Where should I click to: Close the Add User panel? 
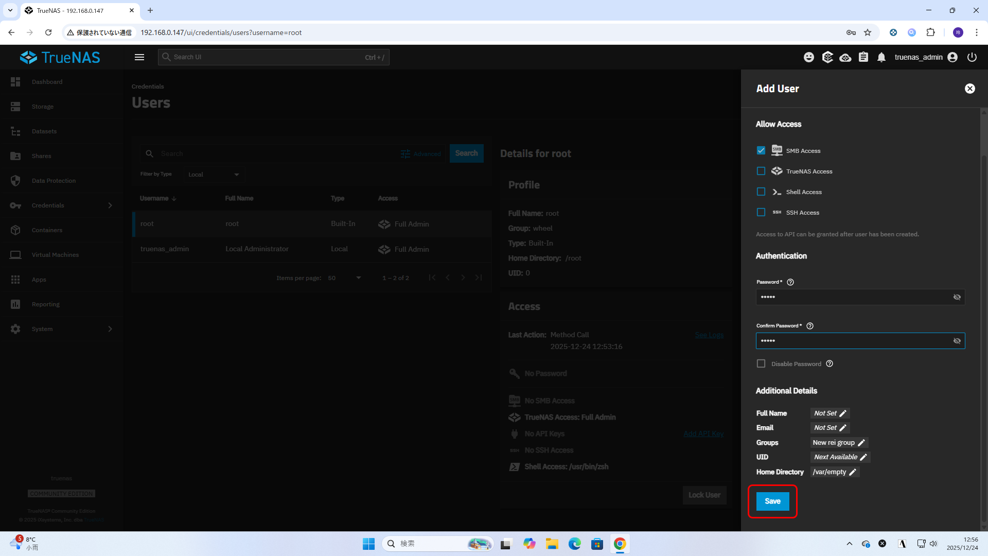[970, 89]
